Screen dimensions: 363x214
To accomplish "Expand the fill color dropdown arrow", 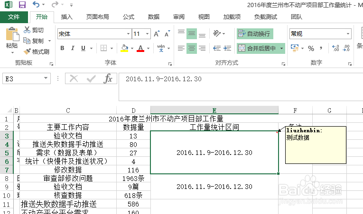I will [x=132, y=48].
